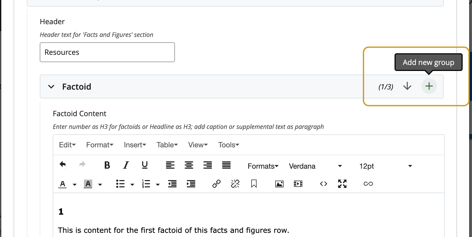Viewport: 472px width, 237px height.
Task: Insert a numbered list
Action: click(x=146, y=184)
